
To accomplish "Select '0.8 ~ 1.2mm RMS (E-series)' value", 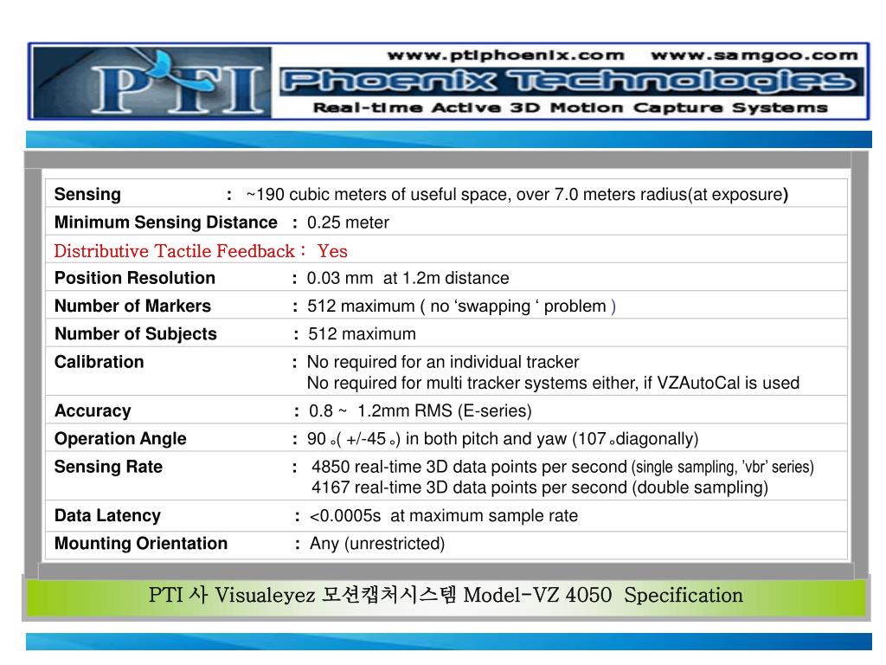I will tap(421, 410).
